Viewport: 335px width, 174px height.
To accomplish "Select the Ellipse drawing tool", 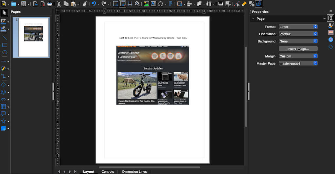I will (5, 52).
